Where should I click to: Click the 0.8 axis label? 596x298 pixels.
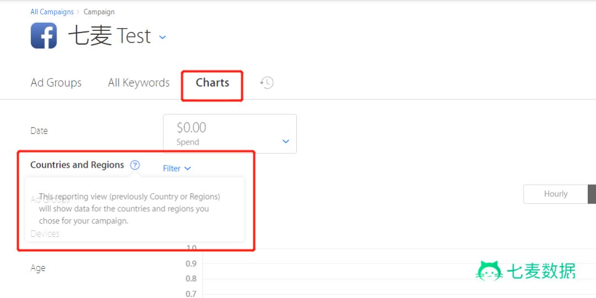(191, 279)
